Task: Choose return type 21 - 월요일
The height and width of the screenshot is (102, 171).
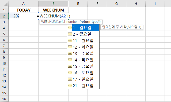Action: coord(83,86)
